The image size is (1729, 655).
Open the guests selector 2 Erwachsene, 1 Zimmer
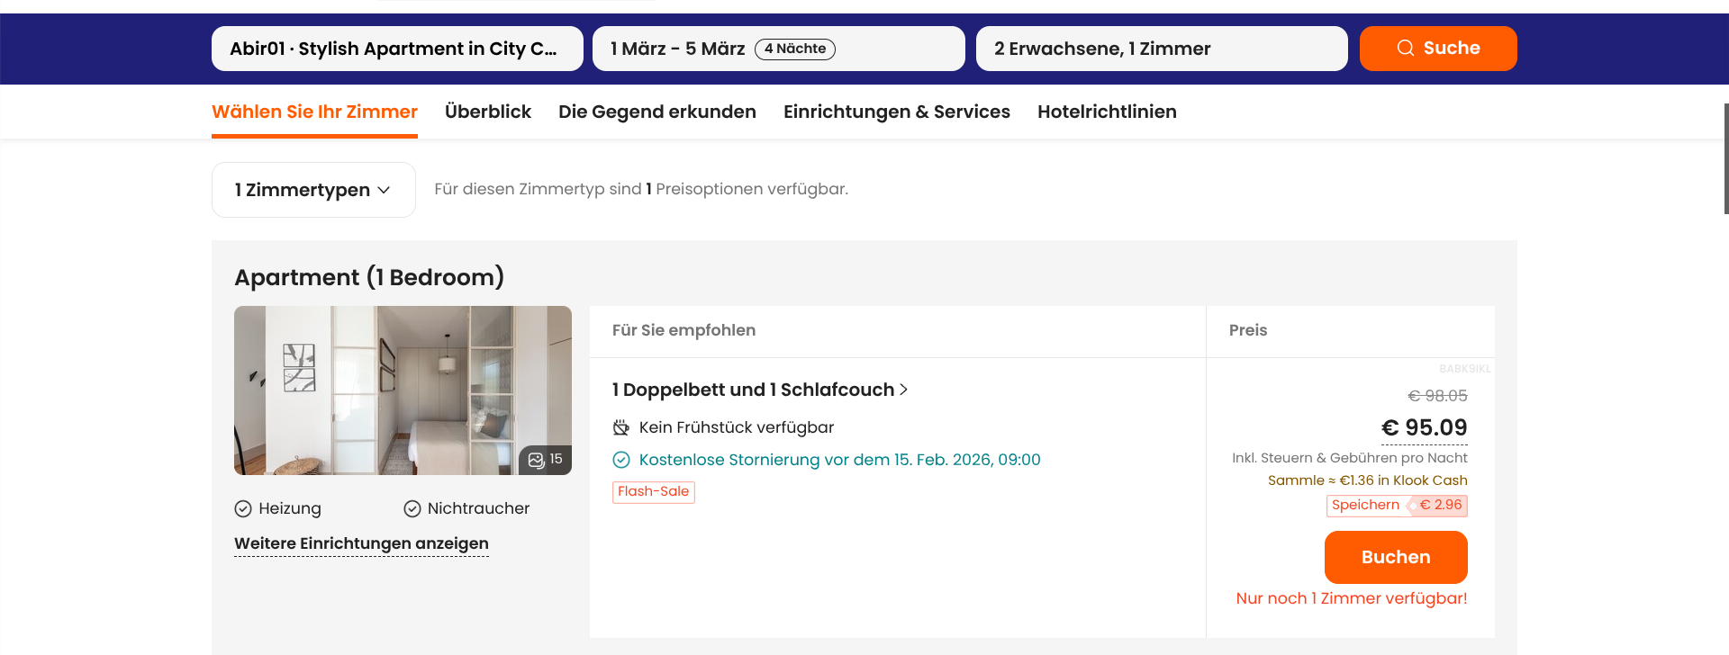(1161, 49)
